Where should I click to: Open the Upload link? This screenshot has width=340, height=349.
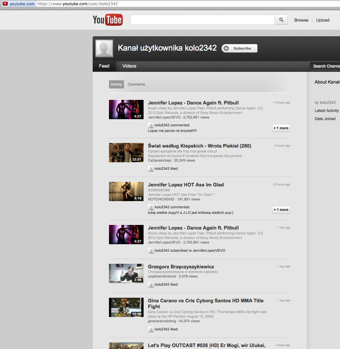tap(323, 20)
